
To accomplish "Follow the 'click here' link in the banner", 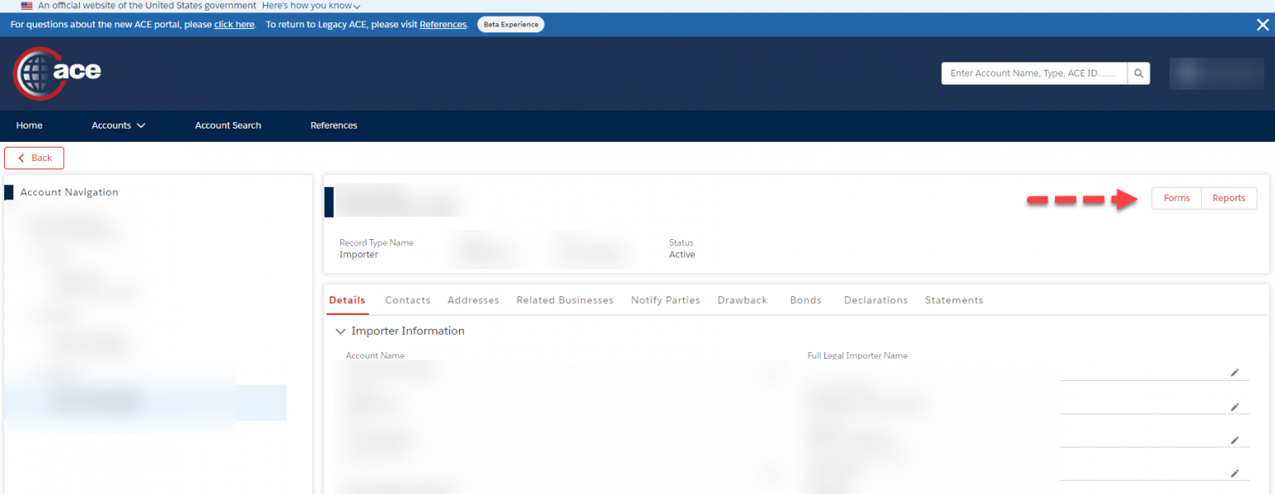I will [234, 25].
